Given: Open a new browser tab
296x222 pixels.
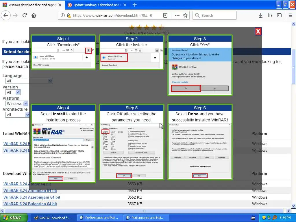Looking at the screenshot, I should [x=135, y=5].
